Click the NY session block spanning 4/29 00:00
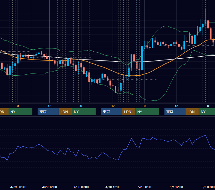215x190 pixels. [x=20, y=112]
